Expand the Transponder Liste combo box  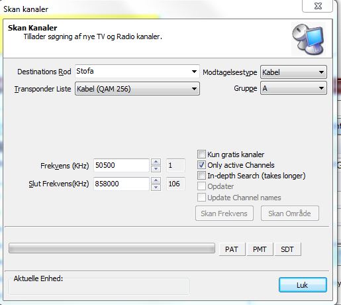(x=137, y=89)
